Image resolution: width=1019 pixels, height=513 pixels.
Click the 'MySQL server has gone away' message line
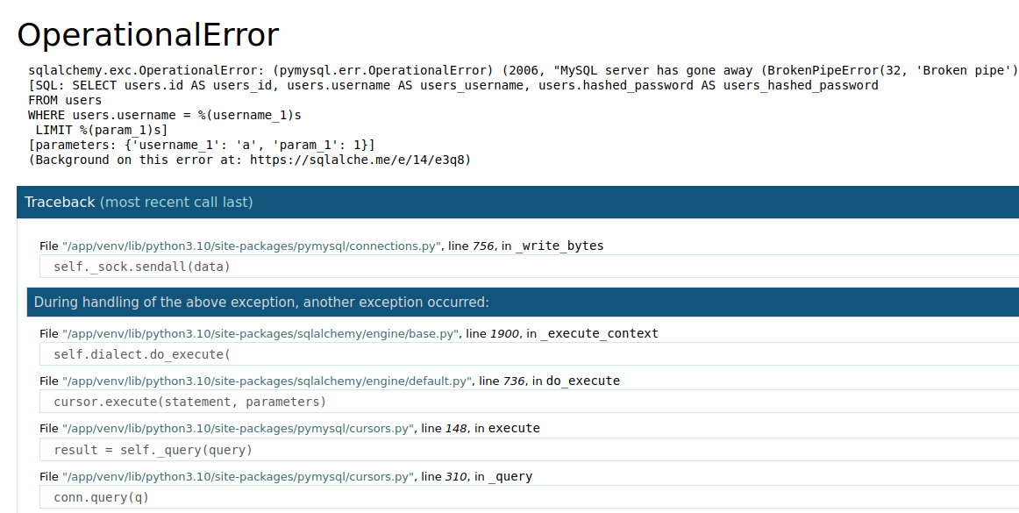click(524, 70)
